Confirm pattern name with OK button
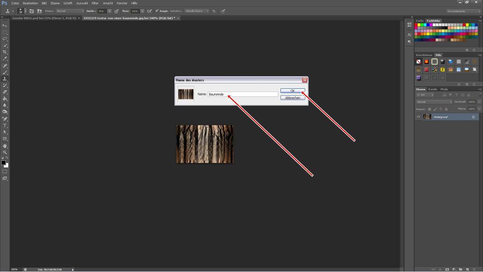 293,91
